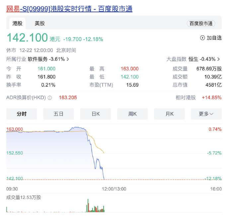Click the percent change -12.18% near price
This screenshot has width=229, height=216.
pyautogui.click(x=93, y=39)
